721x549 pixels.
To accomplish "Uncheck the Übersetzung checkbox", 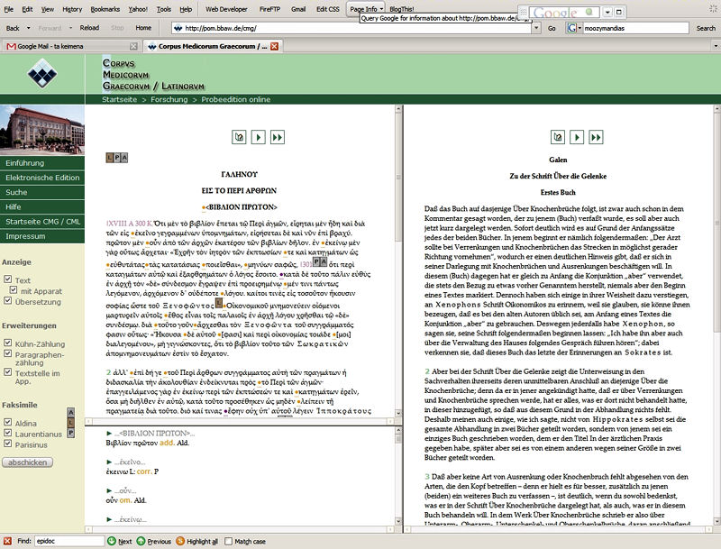I will (x=8, y=304).
